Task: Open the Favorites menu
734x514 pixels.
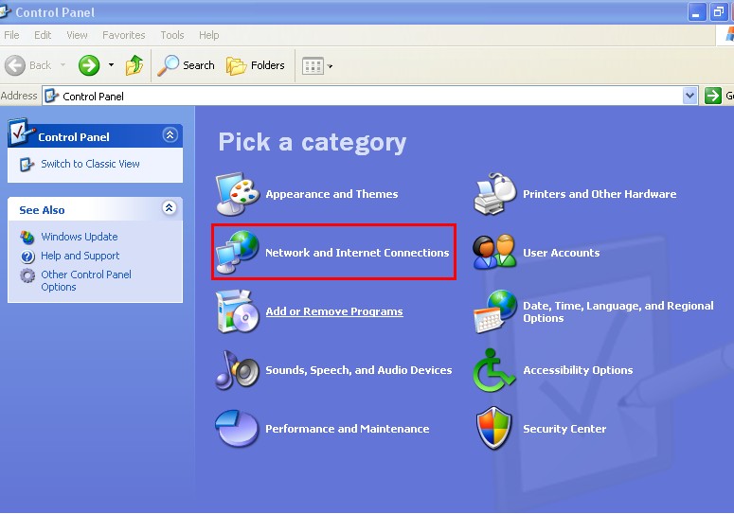Action: [123, 35]
